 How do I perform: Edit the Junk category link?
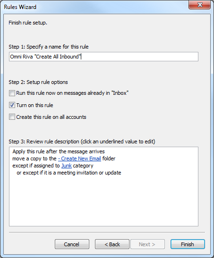pos(67,166)
